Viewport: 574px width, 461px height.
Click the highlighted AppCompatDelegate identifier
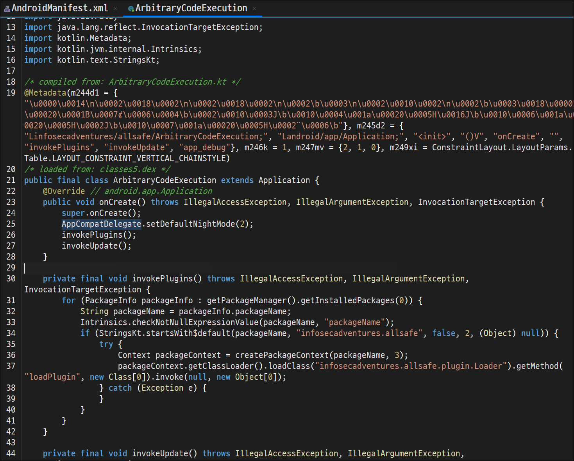102,224
